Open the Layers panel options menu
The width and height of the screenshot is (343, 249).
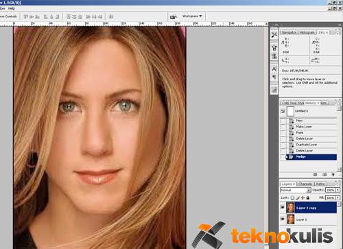click(x=338, y=184)
